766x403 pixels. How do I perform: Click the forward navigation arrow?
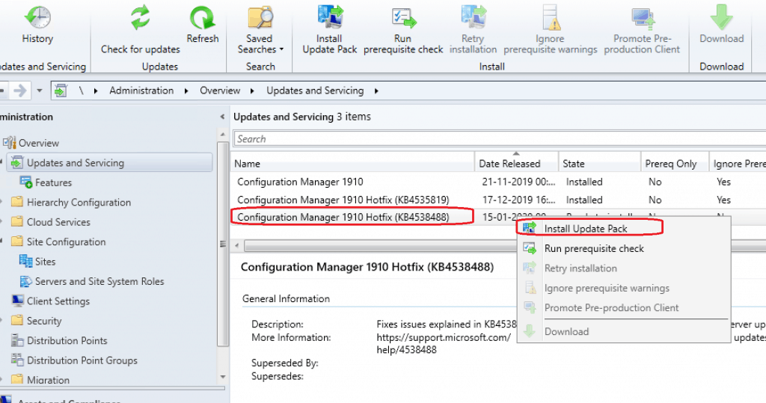click(20, 90)
